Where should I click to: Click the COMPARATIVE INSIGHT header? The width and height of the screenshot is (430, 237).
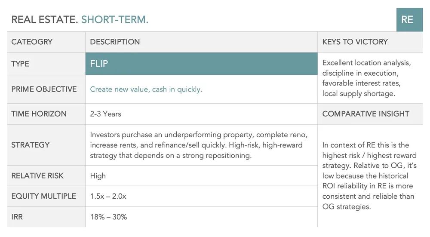[365, 114]
